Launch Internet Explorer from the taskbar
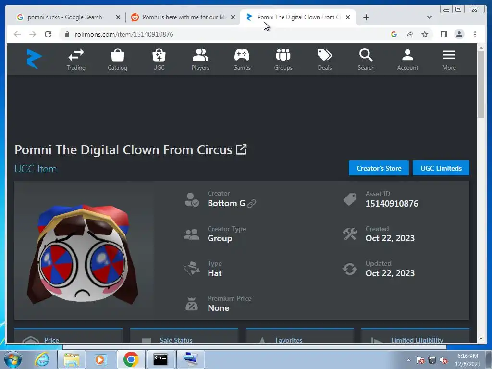The image size is (492, 369). point(42,359)
